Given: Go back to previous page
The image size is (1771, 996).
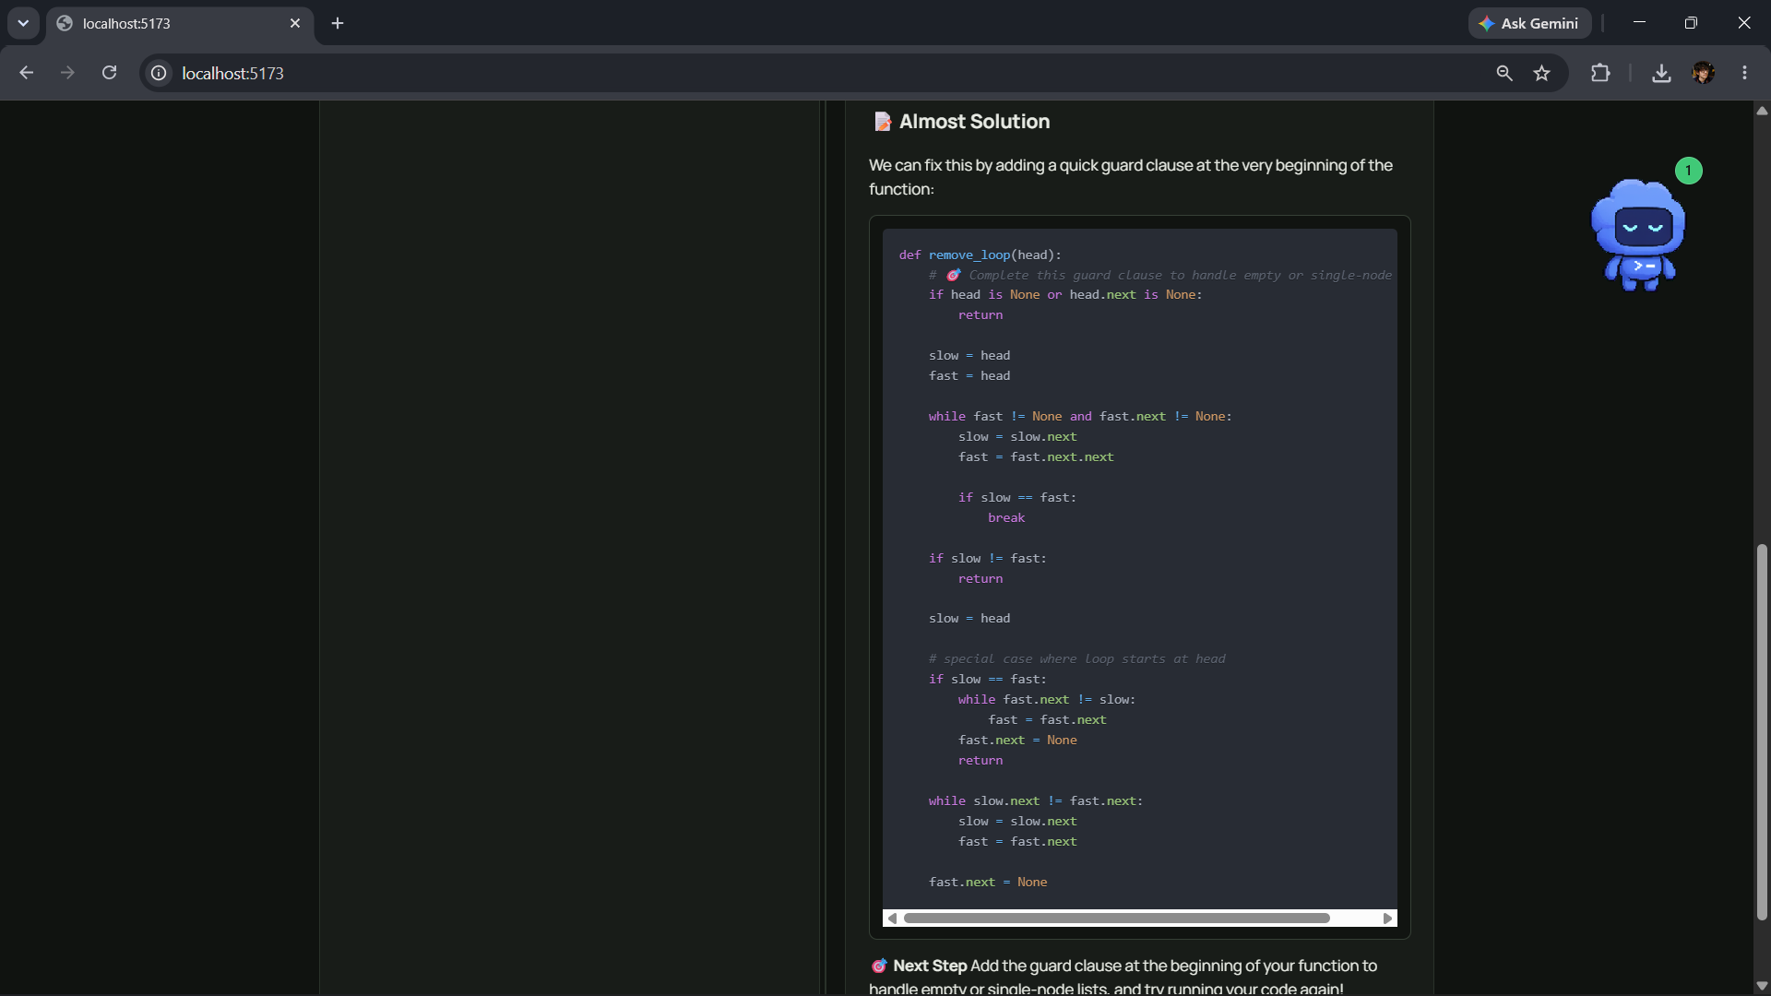Looking at the screenshot, I should coord(27,73).
